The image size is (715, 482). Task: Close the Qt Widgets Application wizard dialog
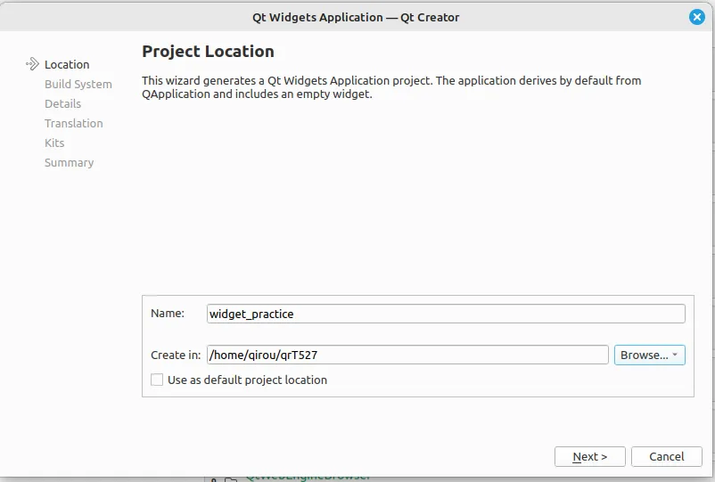[x=696, y=17]
